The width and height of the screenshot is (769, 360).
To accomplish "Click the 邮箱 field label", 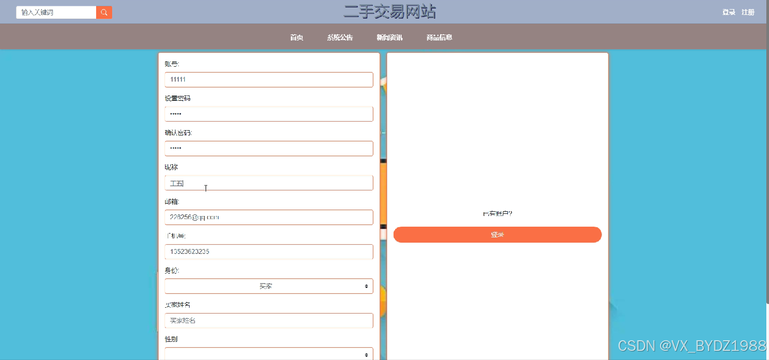I will click(x=172, y=202).
